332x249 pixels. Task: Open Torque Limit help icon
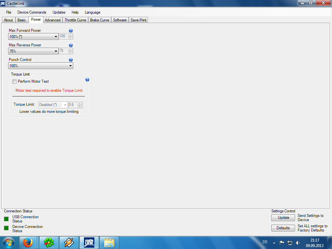[x=87, y=80]
